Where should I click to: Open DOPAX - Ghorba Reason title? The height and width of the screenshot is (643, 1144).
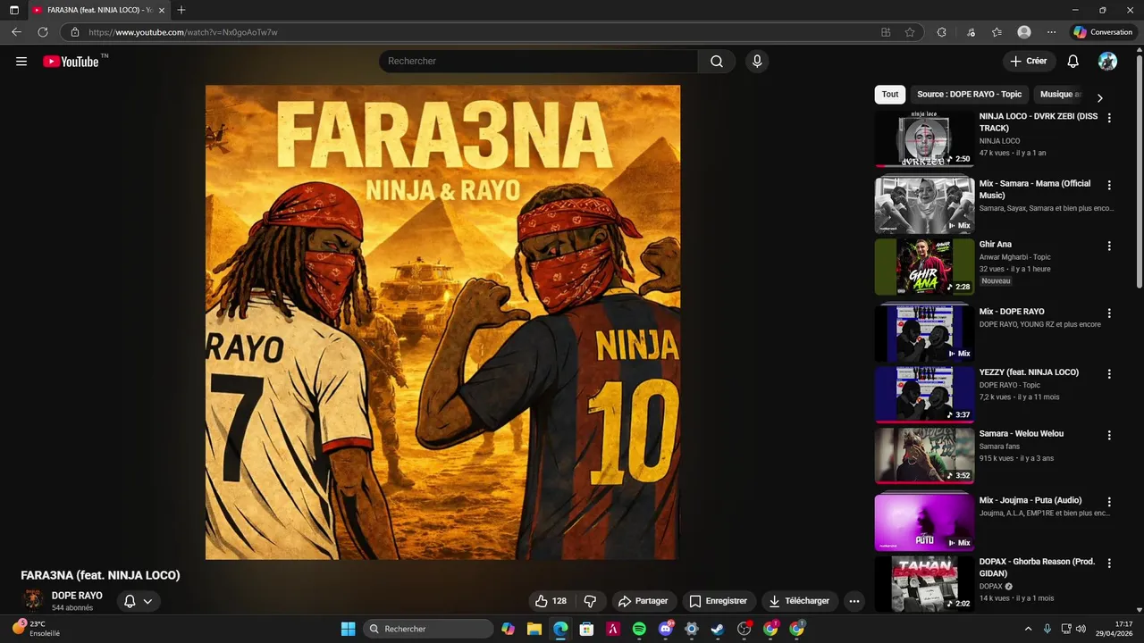1038,567
